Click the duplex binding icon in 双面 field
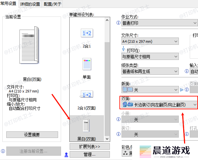This screenshot has height=160, width=198. [x=128, y=104]
